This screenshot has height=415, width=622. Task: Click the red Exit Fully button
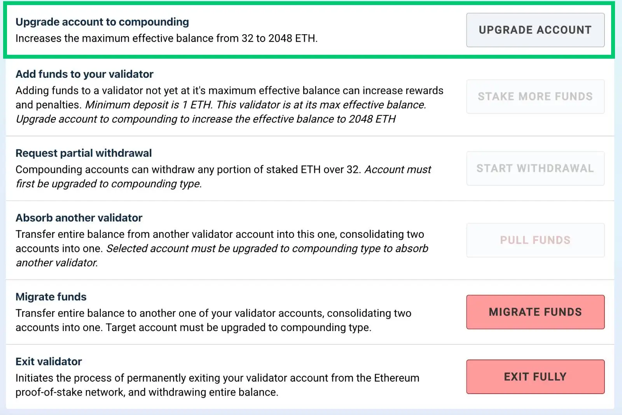tap(535, 377)
